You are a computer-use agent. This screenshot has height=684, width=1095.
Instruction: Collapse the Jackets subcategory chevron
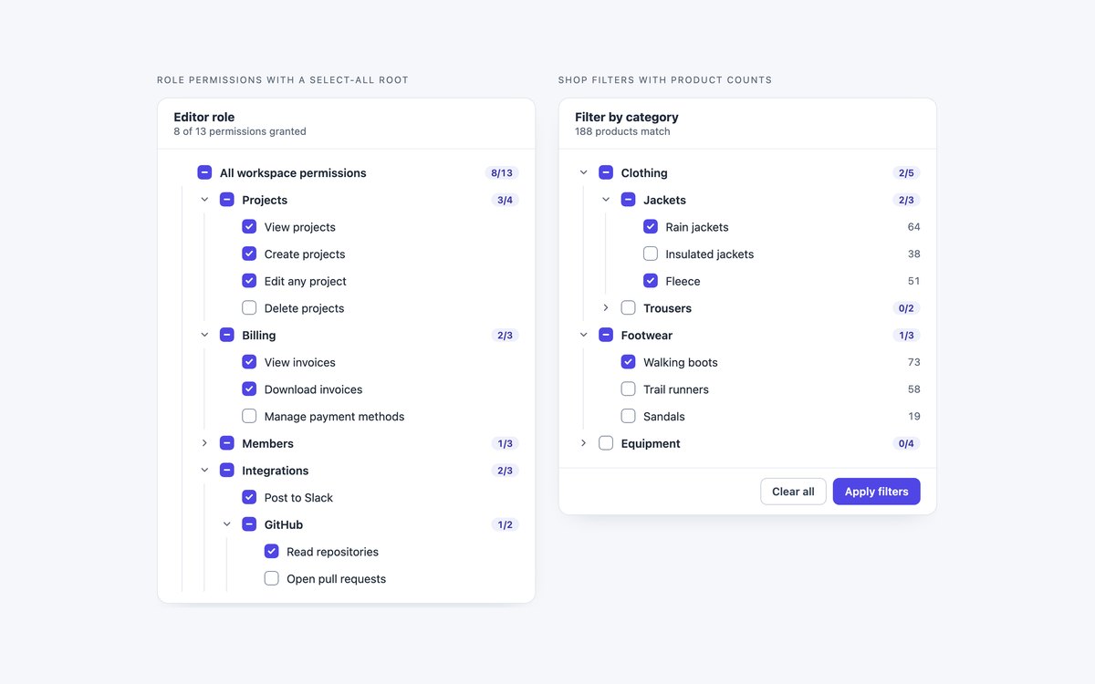pyautogui.click(x=606, y=200)
